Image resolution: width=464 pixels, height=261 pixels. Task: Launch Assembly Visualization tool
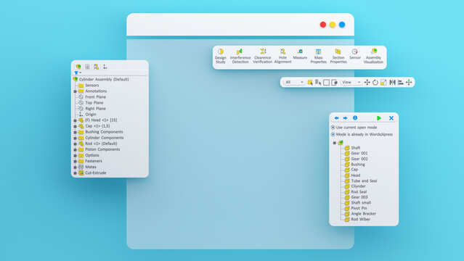click(373, 56)
